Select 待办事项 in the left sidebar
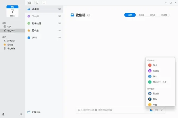Viewport: 178px width, 118px height. pos(12,31)
